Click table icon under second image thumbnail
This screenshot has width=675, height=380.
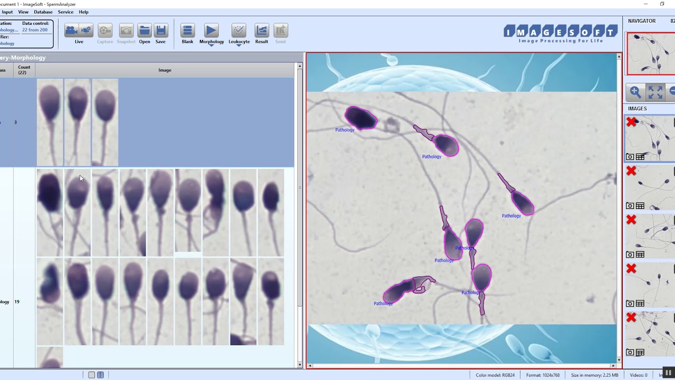click(640, 206)
